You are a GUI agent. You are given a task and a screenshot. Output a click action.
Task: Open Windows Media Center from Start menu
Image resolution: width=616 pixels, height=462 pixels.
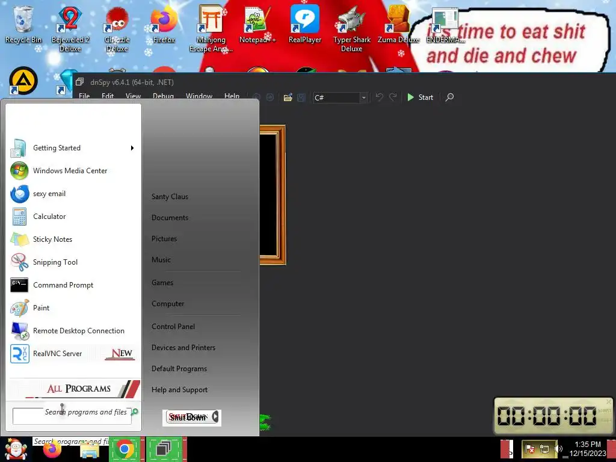coord(73,171)
